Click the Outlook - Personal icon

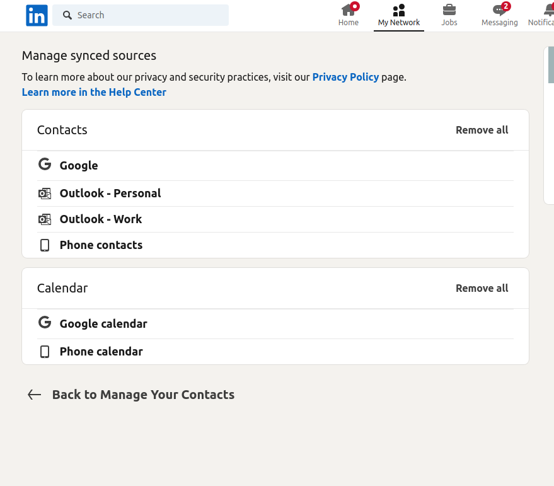click(45, 194)
